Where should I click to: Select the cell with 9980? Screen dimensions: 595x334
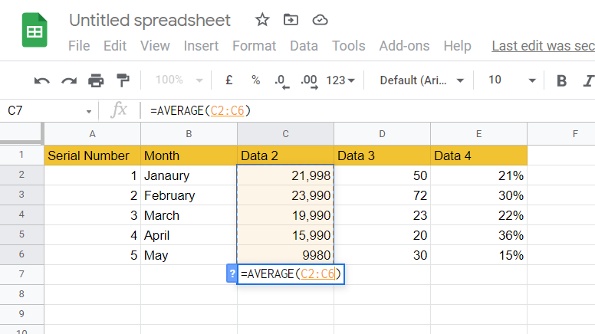(x=285, y=255)
